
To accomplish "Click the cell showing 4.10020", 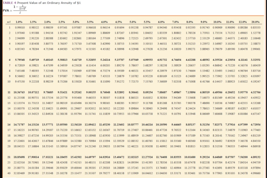I will tap(176, 49).
